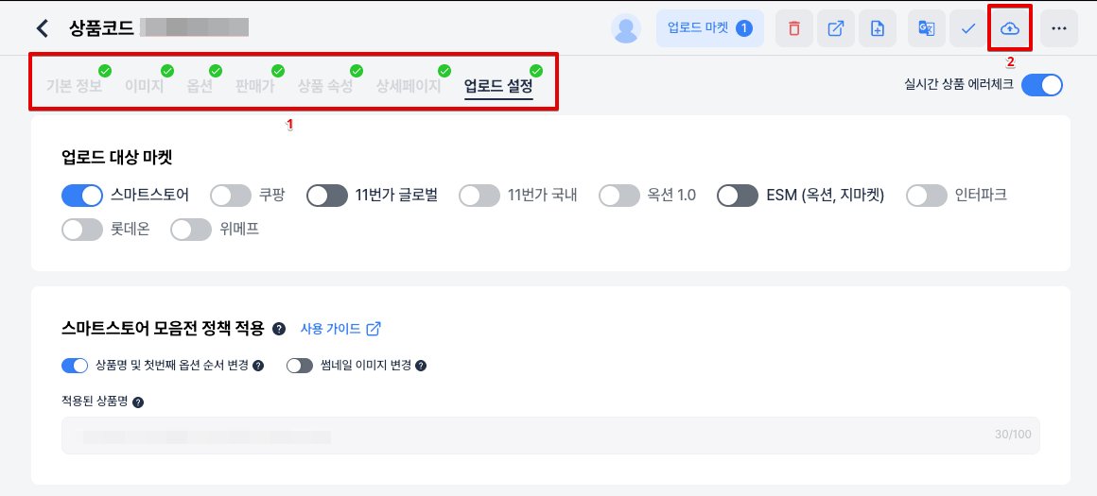Switch to the 기본 정보 tab

point(74,87)
